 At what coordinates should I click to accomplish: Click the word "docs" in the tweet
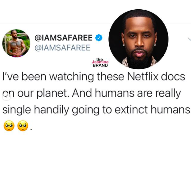(173, 77)
